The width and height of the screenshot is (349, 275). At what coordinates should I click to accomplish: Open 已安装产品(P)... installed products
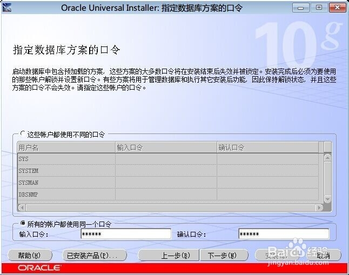[x=94, y=256]
